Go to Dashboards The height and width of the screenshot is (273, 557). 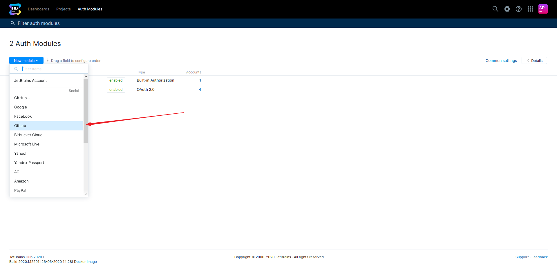pos(39,9)
